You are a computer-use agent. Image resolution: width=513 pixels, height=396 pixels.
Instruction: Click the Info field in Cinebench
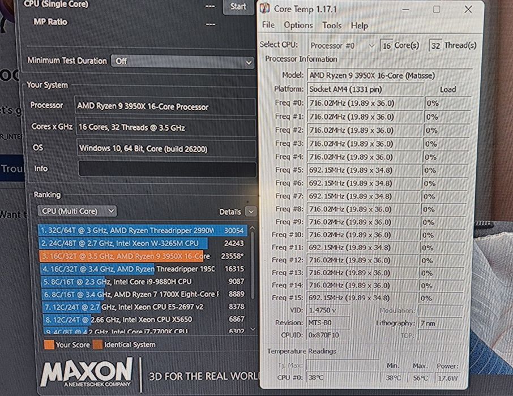167,169
